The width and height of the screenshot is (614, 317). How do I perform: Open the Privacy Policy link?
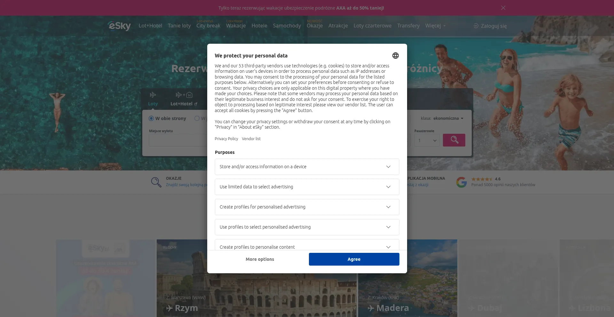point(226,139)
